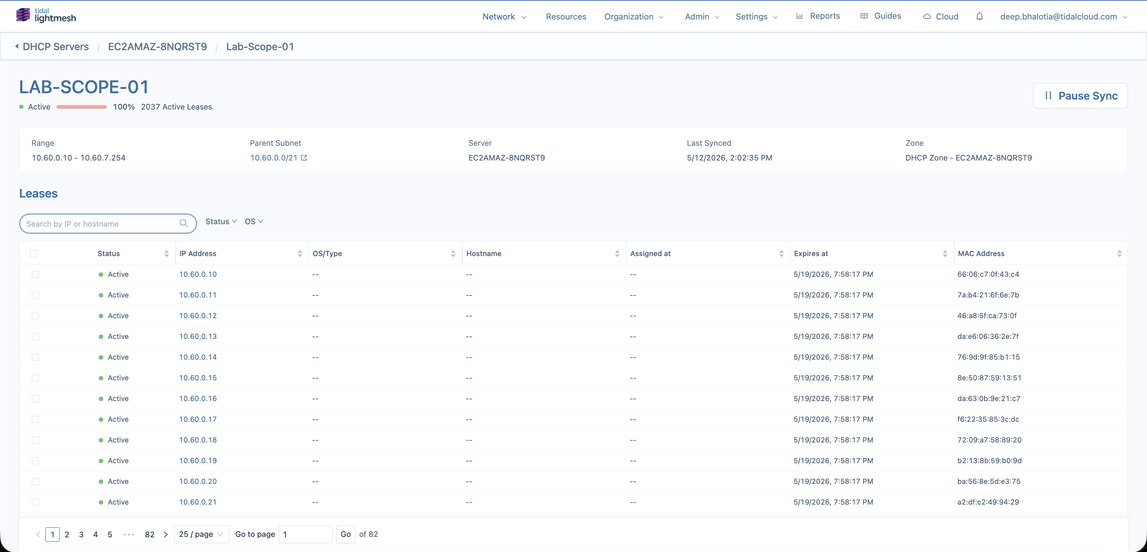Open parent subnet 10.60.0.0/21 link
This screenshot has height=552, width=1147.
(x=273, y=158)
